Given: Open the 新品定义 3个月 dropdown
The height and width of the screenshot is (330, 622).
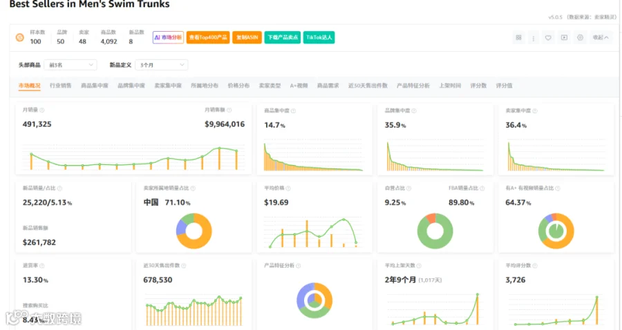Looking at the screenshot, I should [162, 65].
